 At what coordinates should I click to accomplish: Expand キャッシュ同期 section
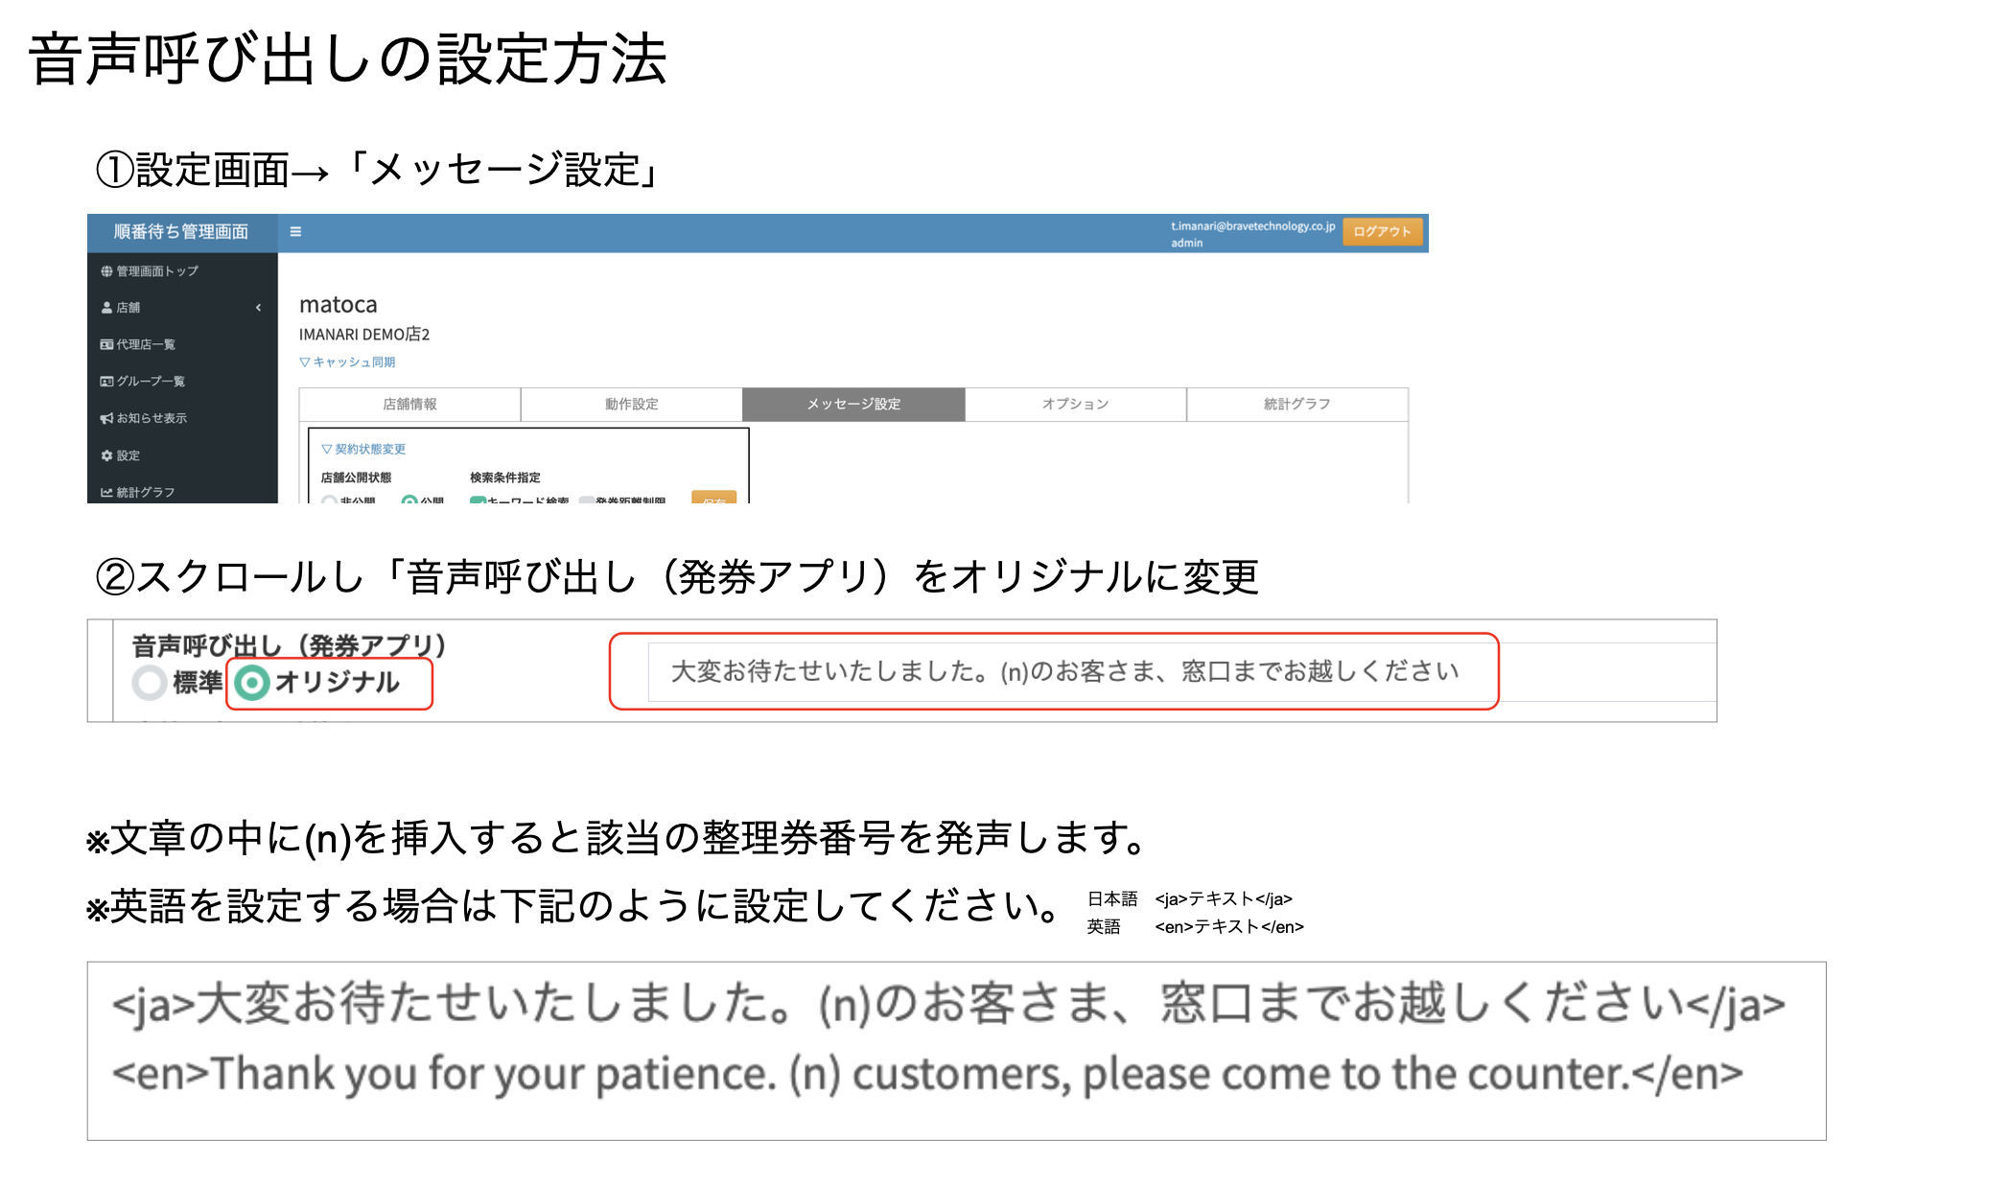pyautogui.click(x=348, y=361)
